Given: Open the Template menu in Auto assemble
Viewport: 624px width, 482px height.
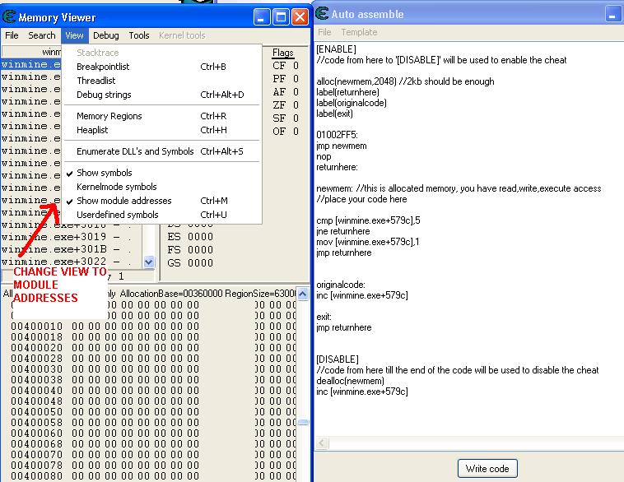Looking at the screenshot, I should pyautogui.click(x=359, y=32).
